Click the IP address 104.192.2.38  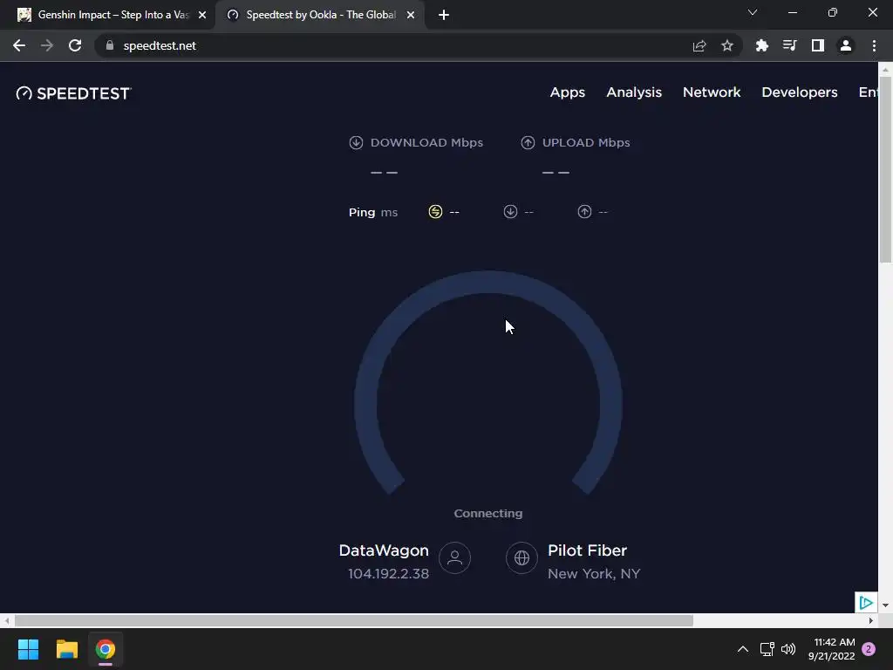(x=388, y=574)
